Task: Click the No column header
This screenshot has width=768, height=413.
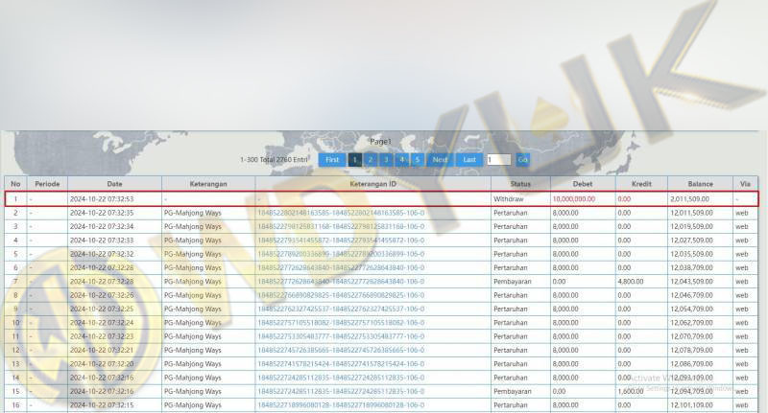Action: click(15, 184)
